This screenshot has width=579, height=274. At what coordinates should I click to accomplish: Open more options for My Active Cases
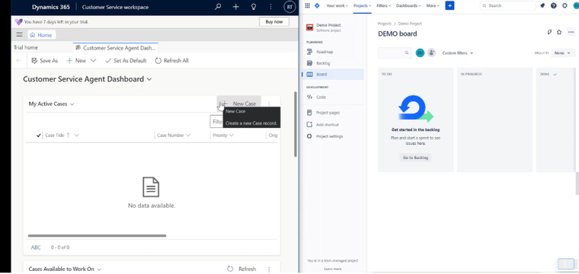pyautogui.click(x=269, y=104)
